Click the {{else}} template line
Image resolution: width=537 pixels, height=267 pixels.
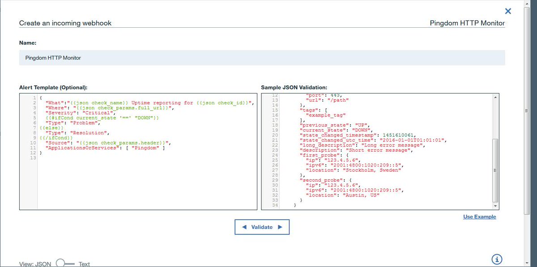click(51, 128)
